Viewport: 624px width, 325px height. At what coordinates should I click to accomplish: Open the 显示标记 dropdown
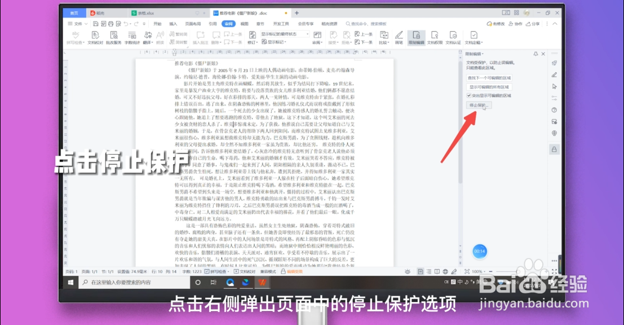pyautogui.click(x=274, y=42)
